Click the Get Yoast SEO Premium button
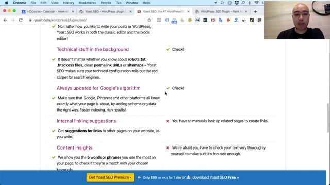 pyautogui.click(x=110, y=177)
